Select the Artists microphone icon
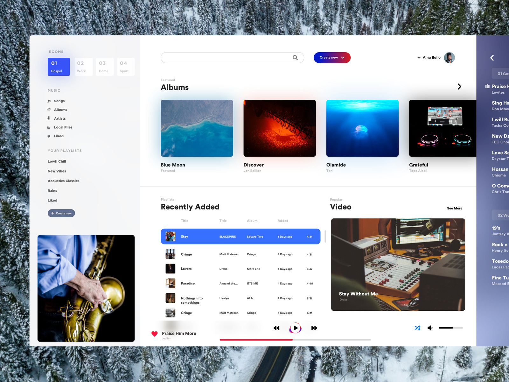Image resolution: width=509 pixels, height=382 pixels. tap(49, 118)
